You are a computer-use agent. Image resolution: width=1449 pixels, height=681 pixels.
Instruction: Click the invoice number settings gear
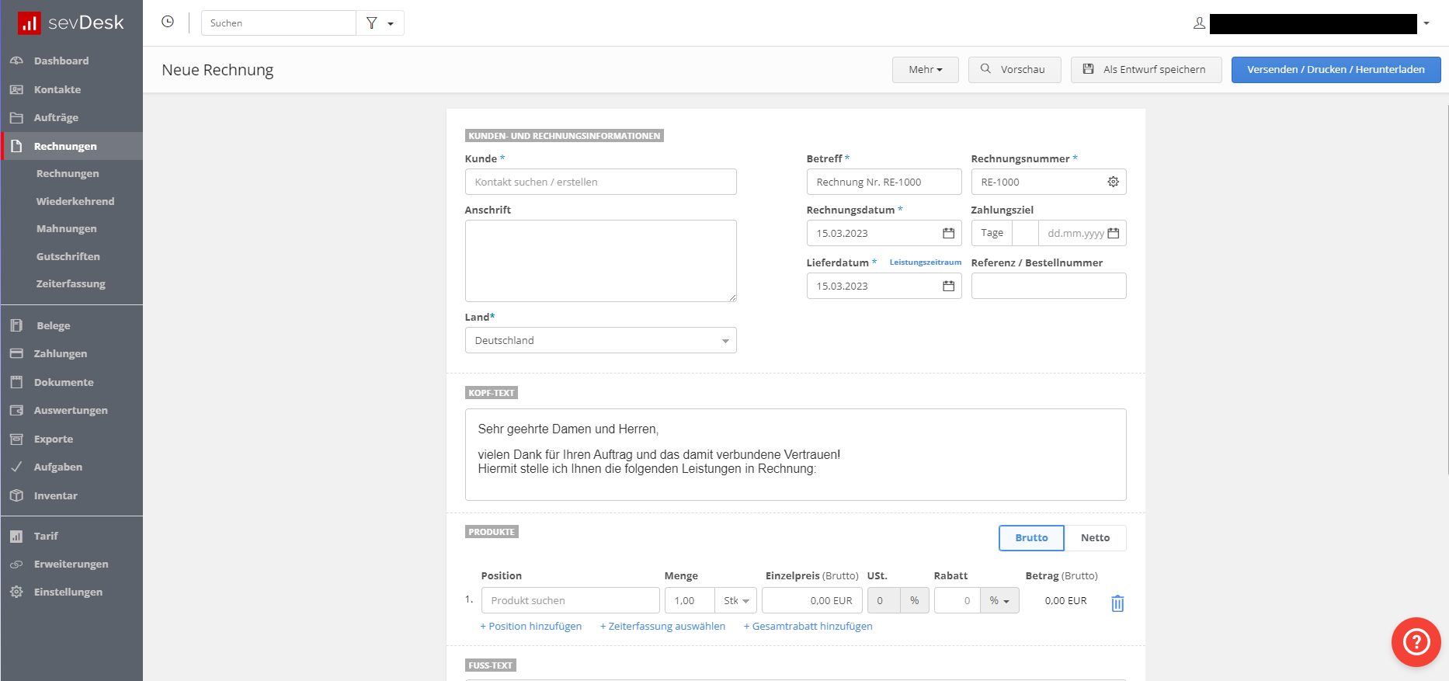1113,182
